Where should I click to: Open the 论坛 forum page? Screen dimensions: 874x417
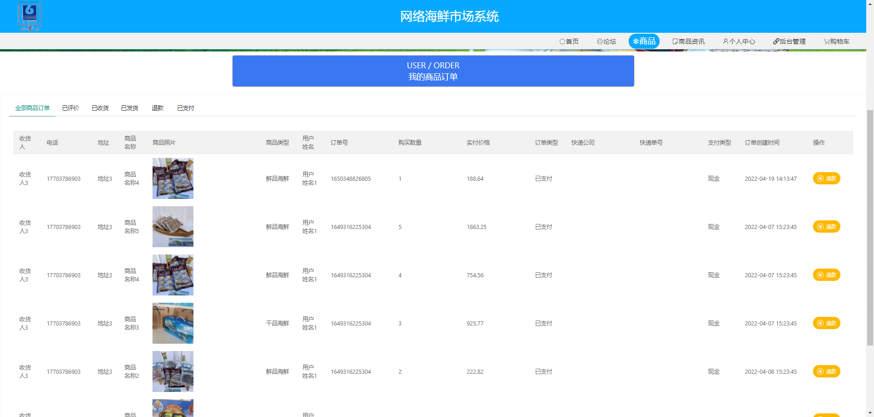[x=606, y=41]
